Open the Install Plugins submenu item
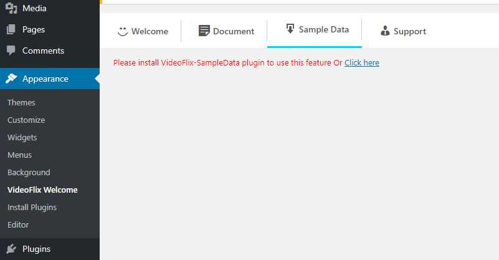This screenshot has width=499, height=260. pos(32,207)
